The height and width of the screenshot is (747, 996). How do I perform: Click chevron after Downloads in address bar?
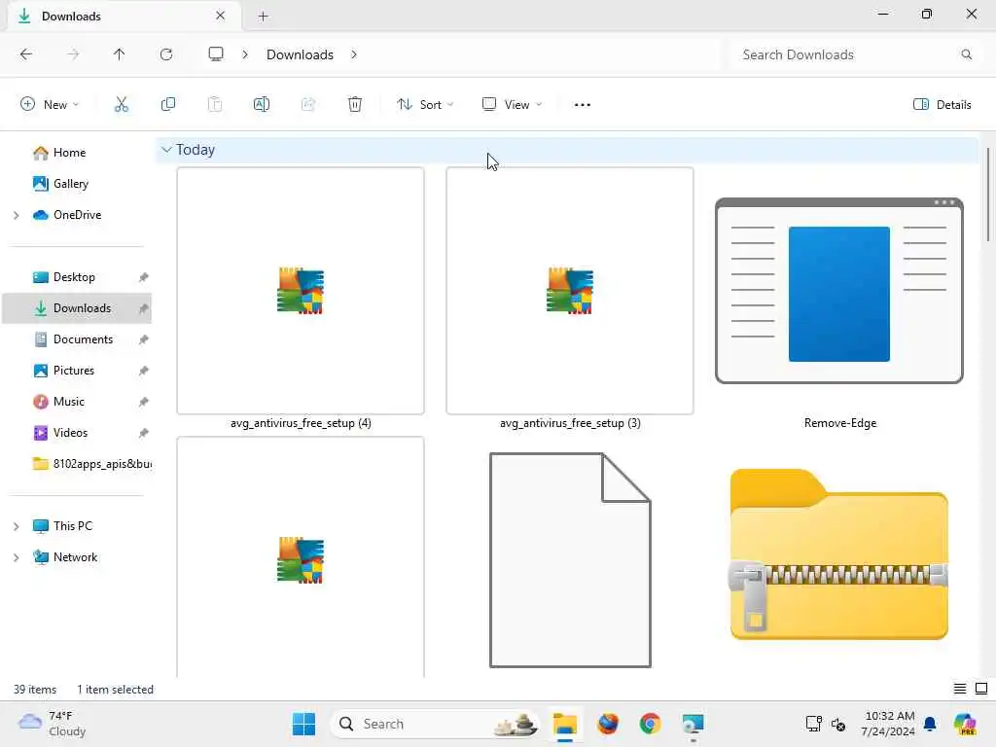point(354,54)
